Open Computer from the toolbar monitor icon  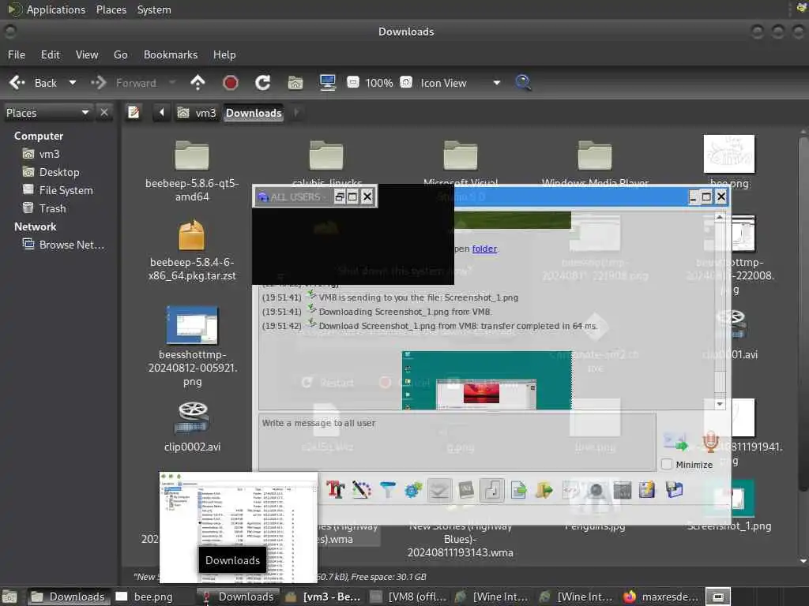pos(328,82)
